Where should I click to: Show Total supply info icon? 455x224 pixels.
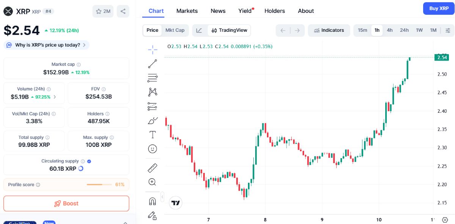pyautogui.click(x=47, y=138)
